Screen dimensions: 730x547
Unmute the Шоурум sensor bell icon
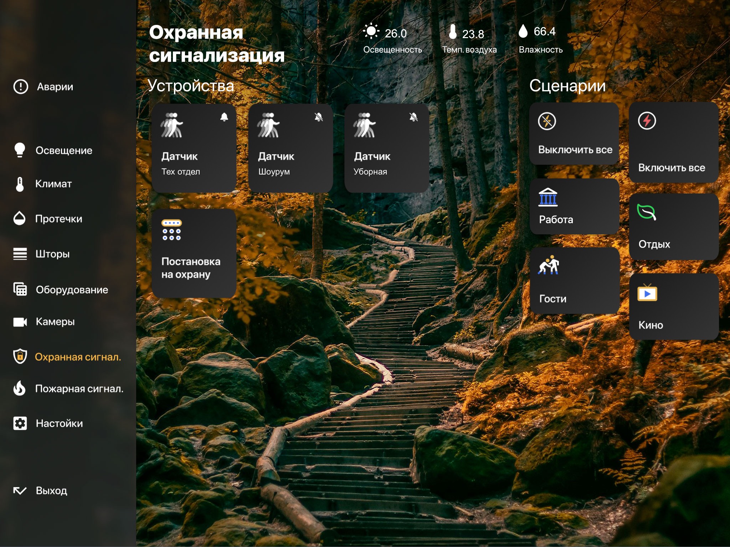pos(319,117)
